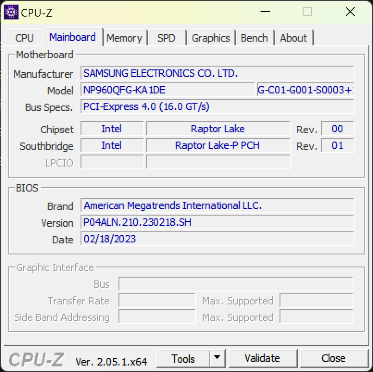This screenshot has height=372, width=373.
Task: Click the BIOS Date 02/18/2023 field
Action: pos(217,239)
